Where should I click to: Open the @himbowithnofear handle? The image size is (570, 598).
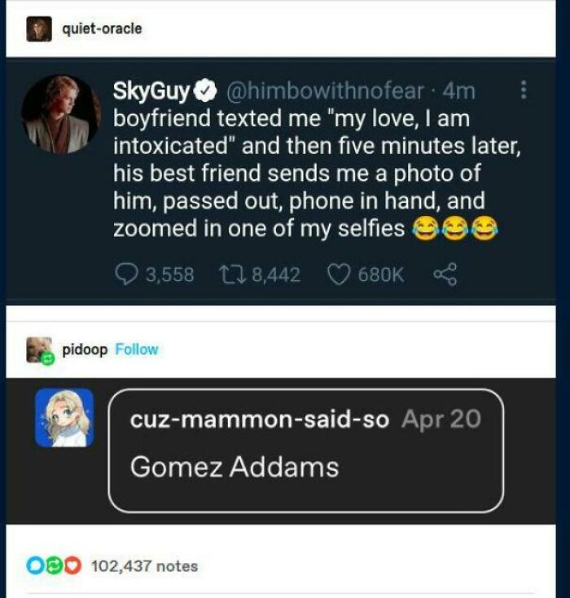pos(318,90)
